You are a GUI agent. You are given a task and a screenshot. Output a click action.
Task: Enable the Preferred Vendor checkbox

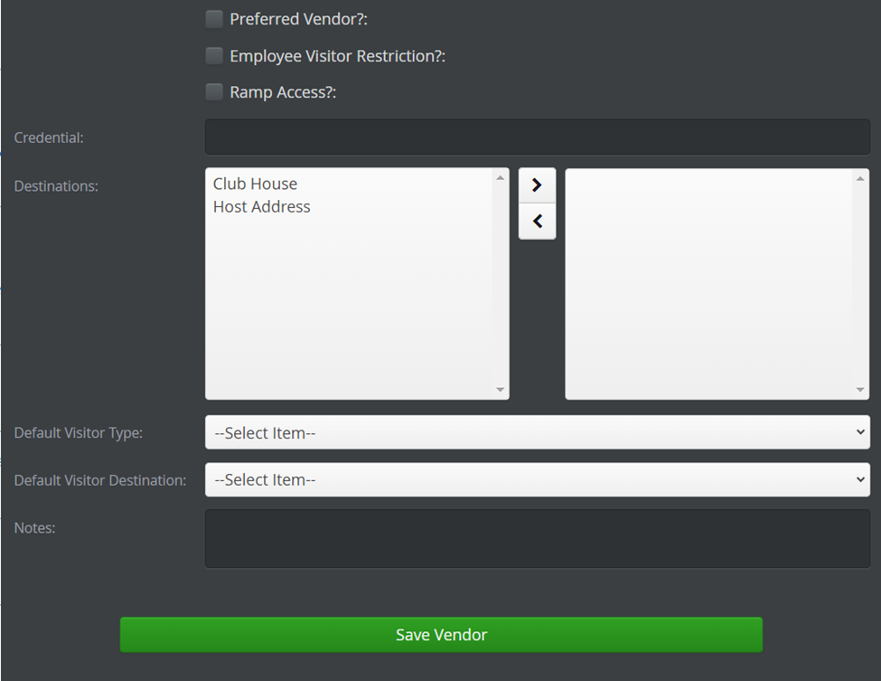pos(214,19)
